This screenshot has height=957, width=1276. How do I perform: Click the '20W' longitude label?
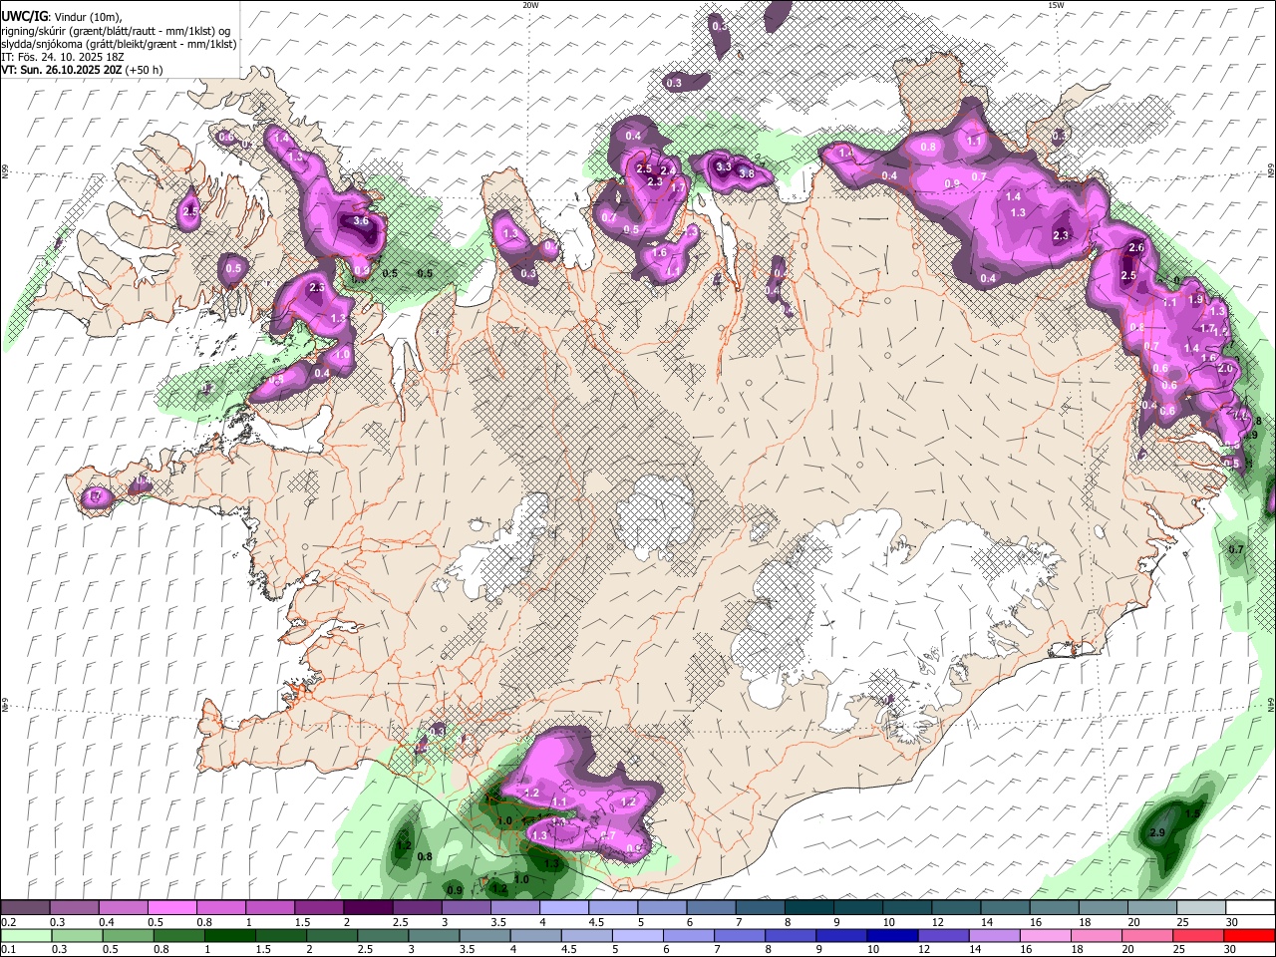[530, 5]
